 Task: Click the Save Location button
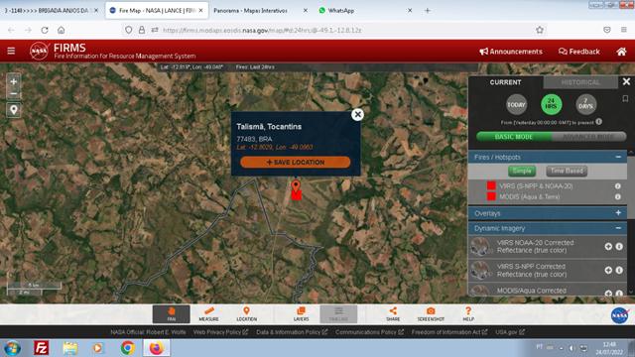click(296, 163)
